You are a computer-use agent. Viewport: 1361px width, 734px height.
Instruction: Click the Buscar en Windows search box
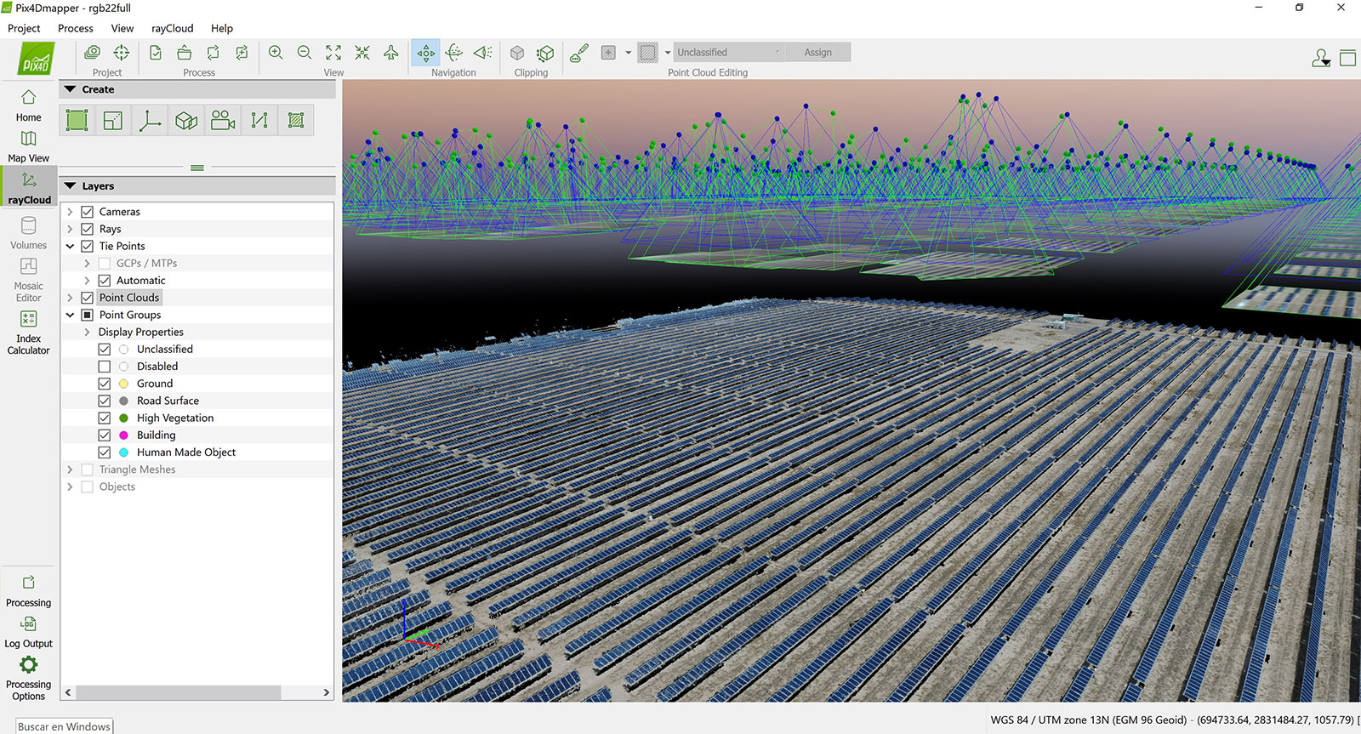click(x=64, y=726)
